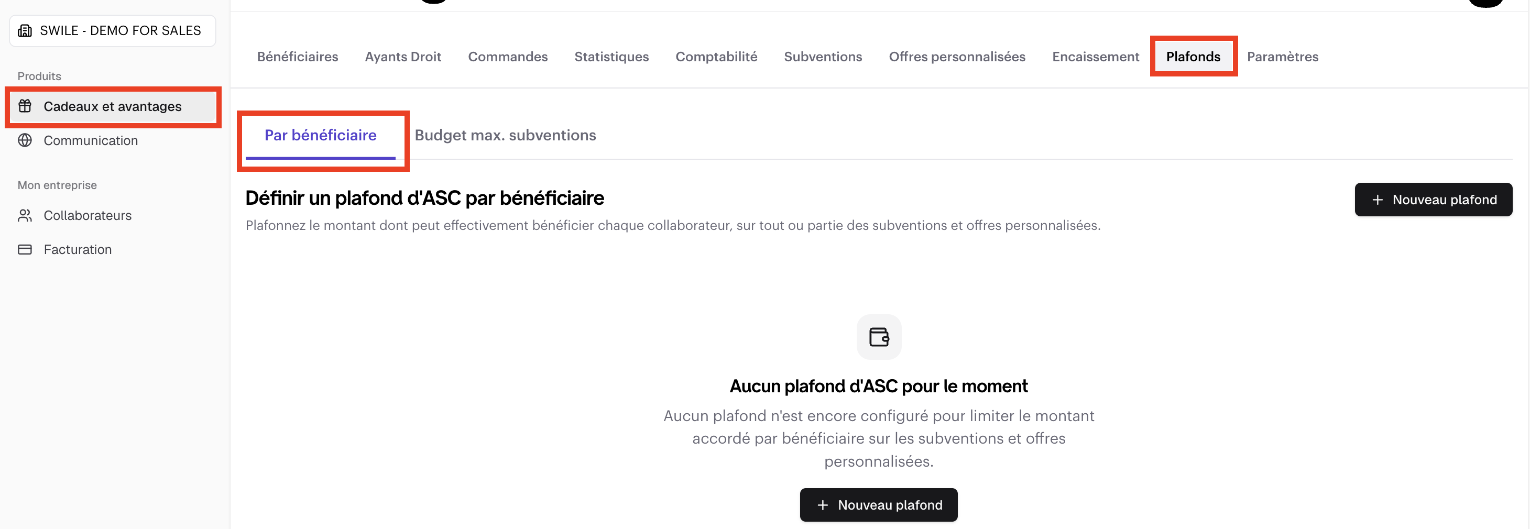
Task: Go to the Paramètres tab
Action: tap(1282, 57)
